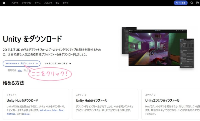Click the Unity Hubをダウンロード heading
The image size is (200, 121).
[x=22, y=100]
